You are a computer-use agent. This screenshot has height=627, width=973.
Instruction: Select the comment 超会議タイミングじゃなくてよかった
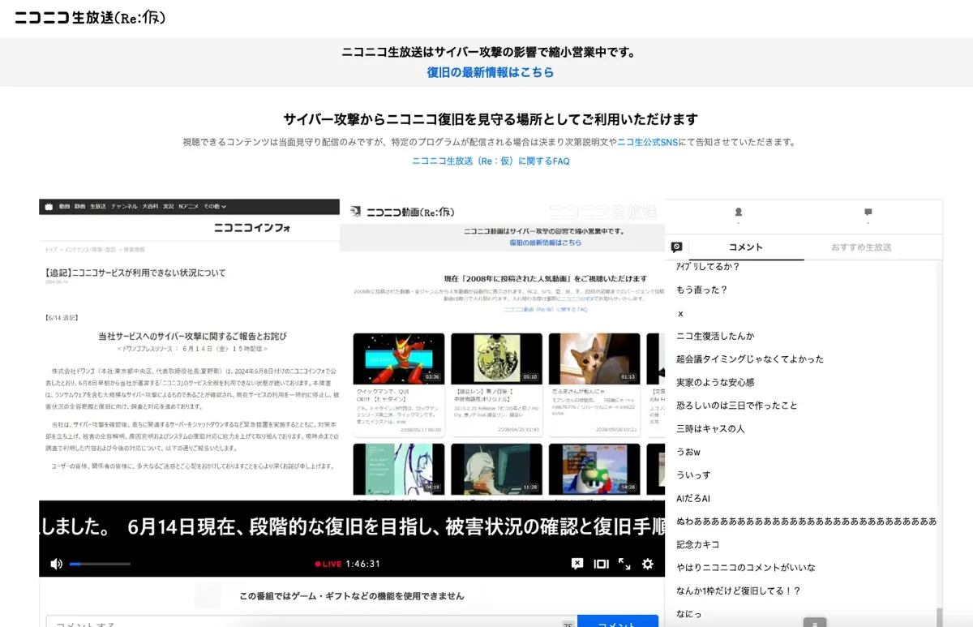click(750, 359)
